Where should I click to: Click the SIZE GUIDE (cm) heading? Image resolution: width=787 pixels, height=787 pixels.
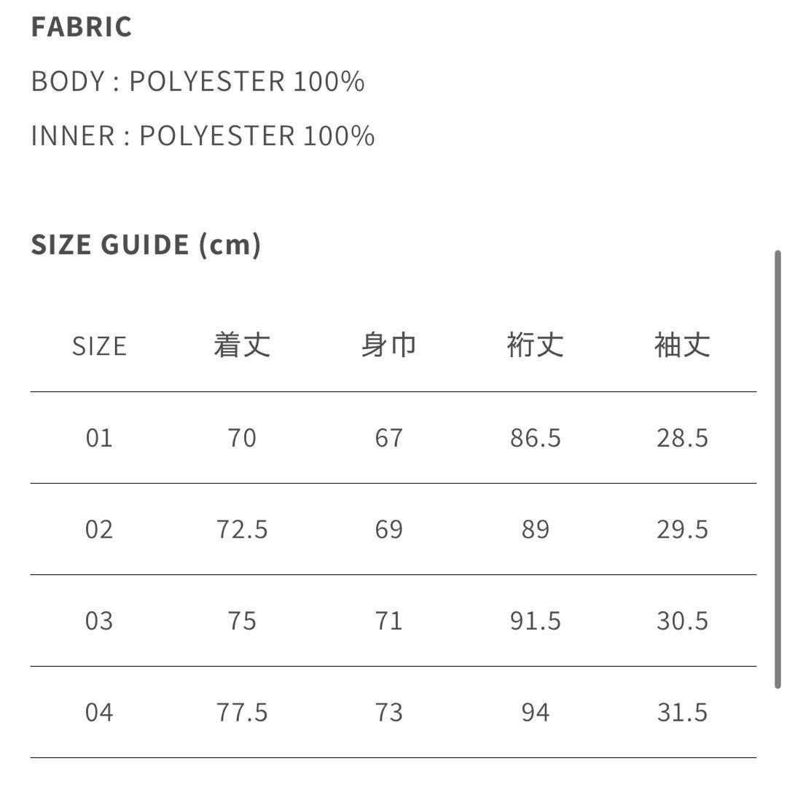coord(146,244)
